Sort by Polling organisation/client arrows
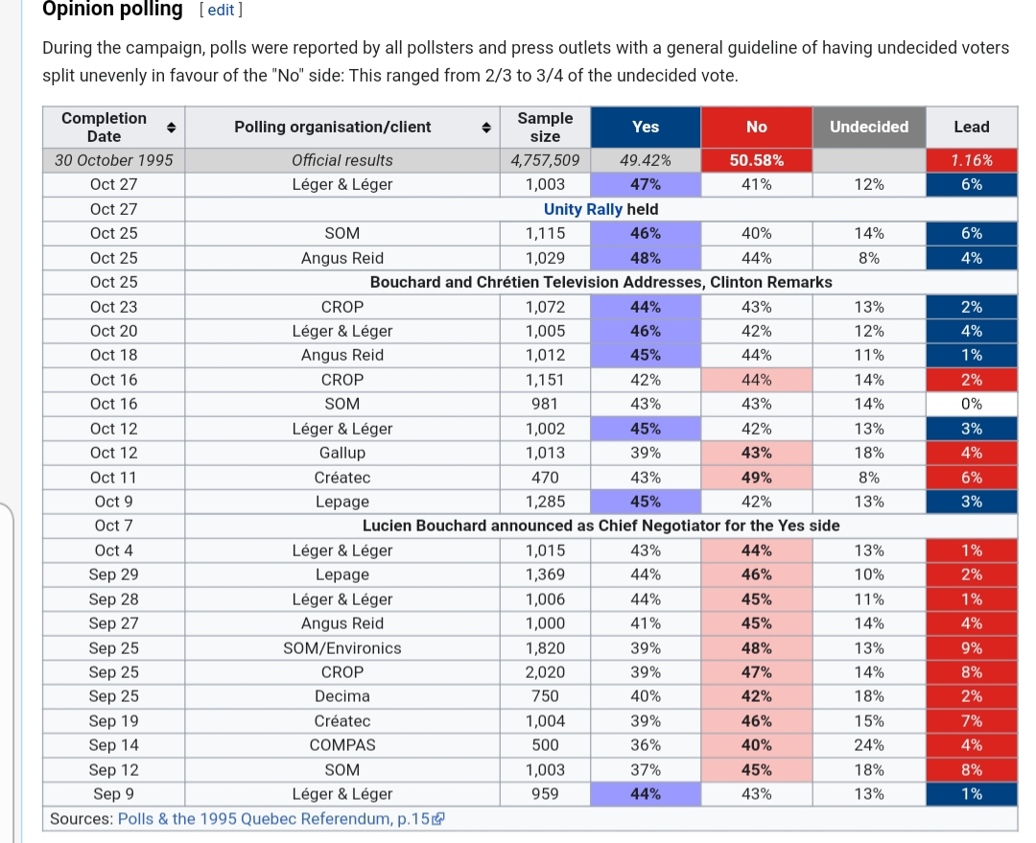This screenshot has width=1036, height=843. [485, 127]
